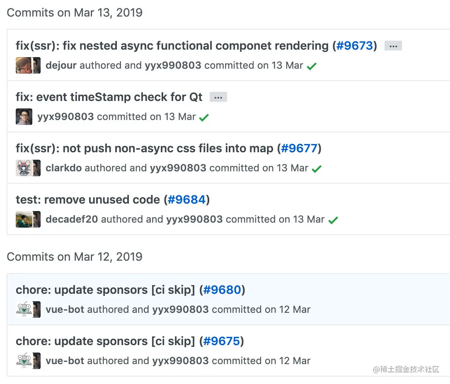Viewport: 450px width, 384px height.
Task: Click vue-bot's avatar on the #9675 commit
Action: [24, 361]
